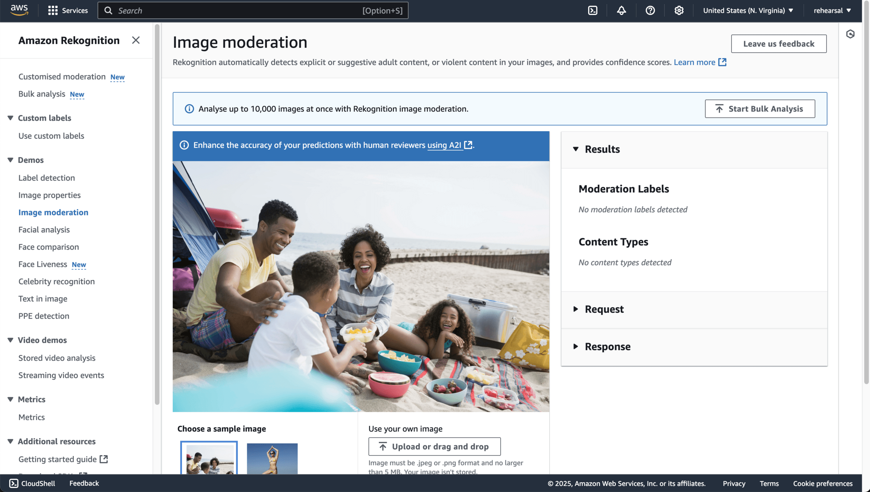Open the help question mark icon
Viewport: 870px width, 492px height.
[x=650, y=11]
